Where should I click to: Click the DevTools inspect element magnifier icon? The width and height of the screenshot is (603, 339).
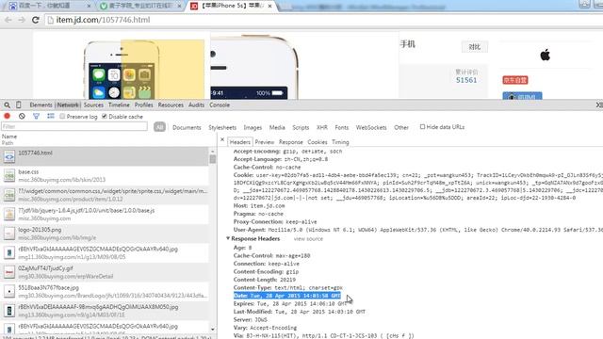point(7,105)
